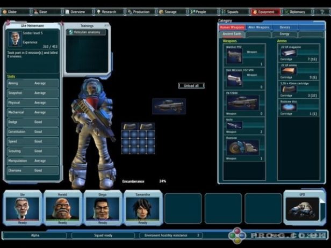Switch to the Devices category tab
Screen dimensions: 331x248
pyautogui.click(x=285, y=27)
